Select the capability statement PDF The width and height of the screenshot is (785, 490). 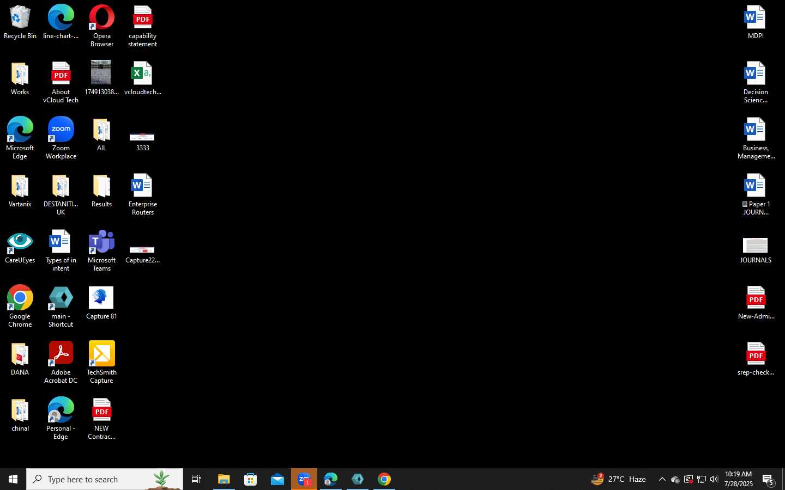143,26
